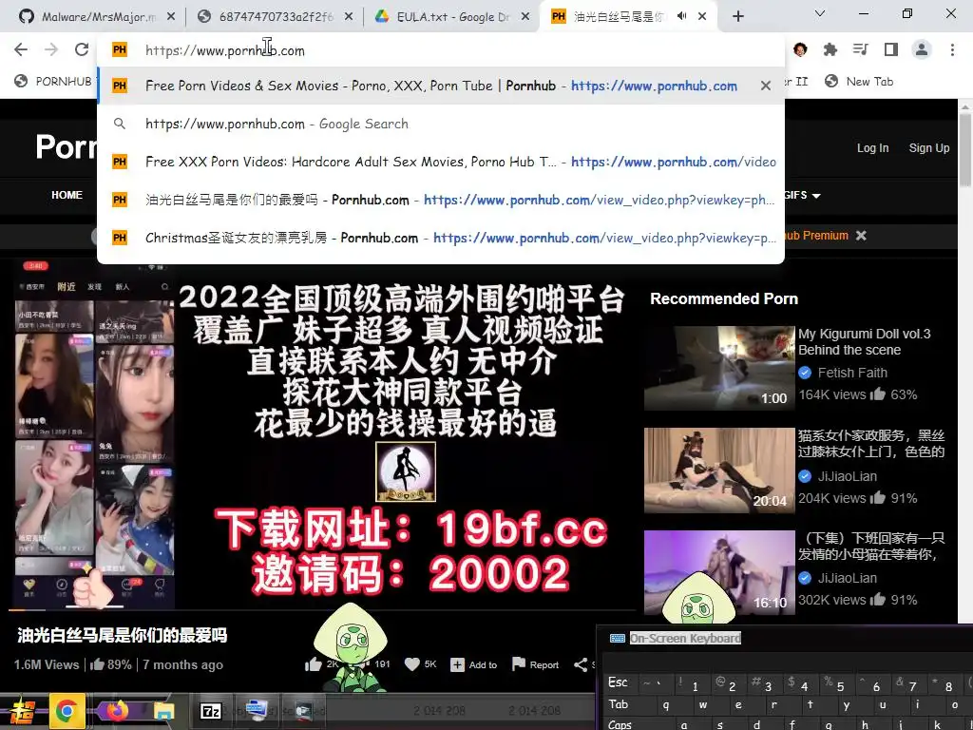The image size is (973, 730).
Task: Open the media controls icon in the toolbar
Action: point(861,49)
